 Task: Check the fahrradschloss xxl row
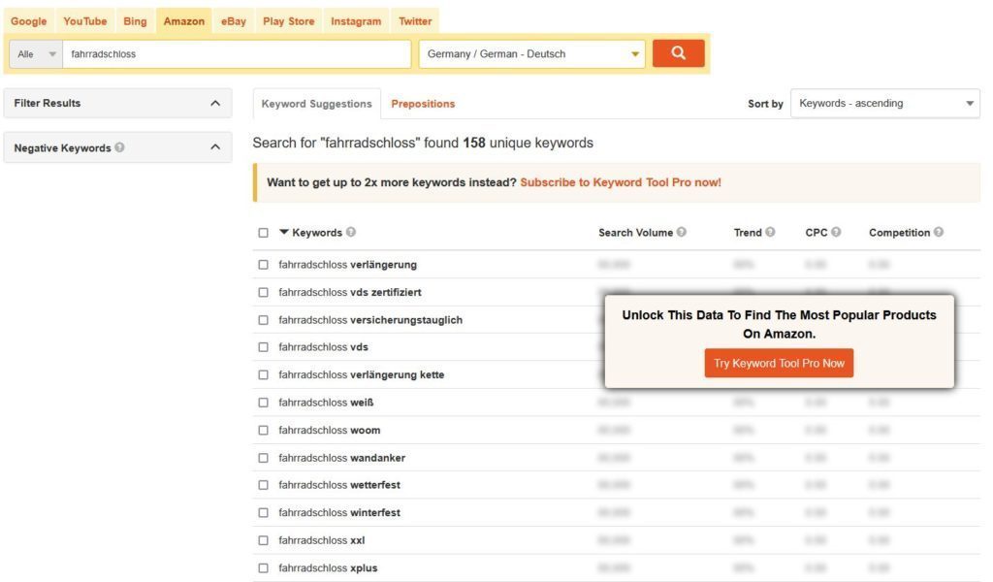[x=264, y=540]
